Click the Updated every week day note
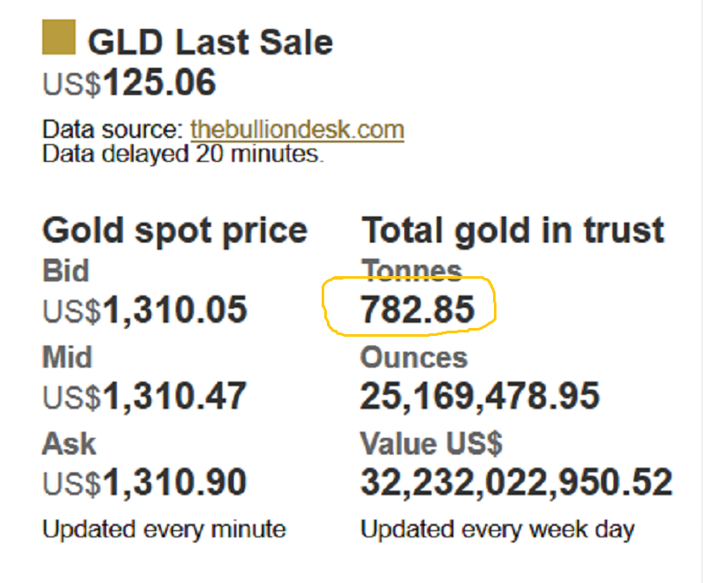 coord(497,529)
